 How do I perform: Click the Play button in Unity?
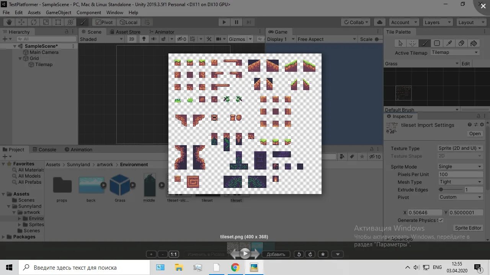[224, 22]
